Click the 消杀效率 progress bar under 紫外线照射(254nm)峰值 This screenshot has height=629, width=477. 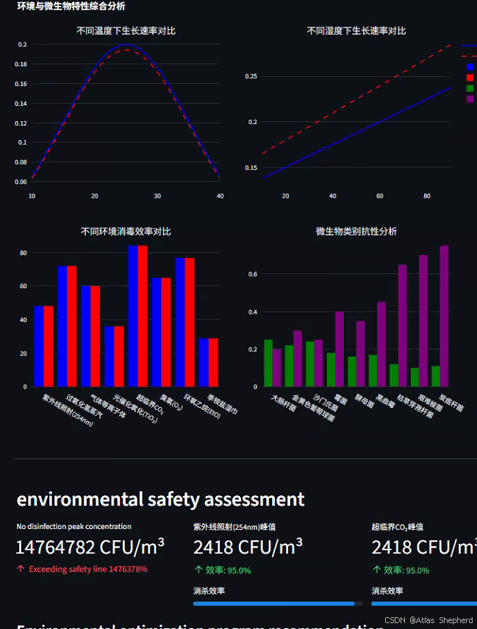click(278, 603)
